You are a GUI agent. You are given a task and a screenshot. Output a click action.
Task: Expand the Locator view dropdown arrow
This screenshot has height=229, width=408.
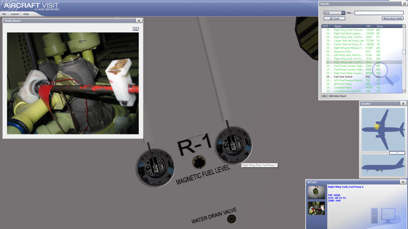point(397,153)
